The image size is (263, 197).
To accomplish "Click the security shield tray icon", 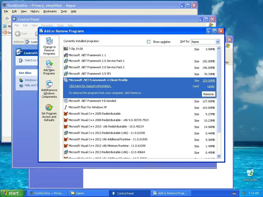I will (244, 193).
